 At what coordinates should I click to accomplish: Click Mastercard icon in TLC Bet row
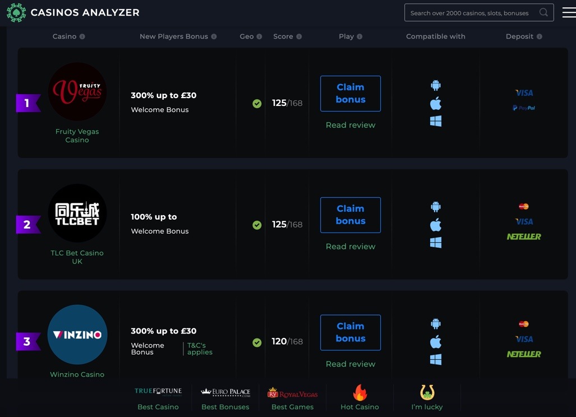524,207
